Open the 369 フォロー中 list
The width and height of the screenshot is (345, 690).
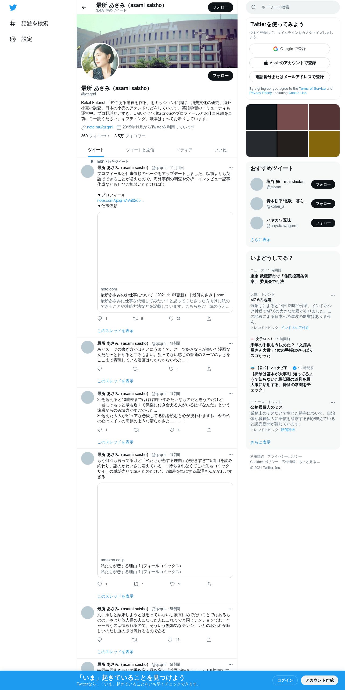point(95,136)
